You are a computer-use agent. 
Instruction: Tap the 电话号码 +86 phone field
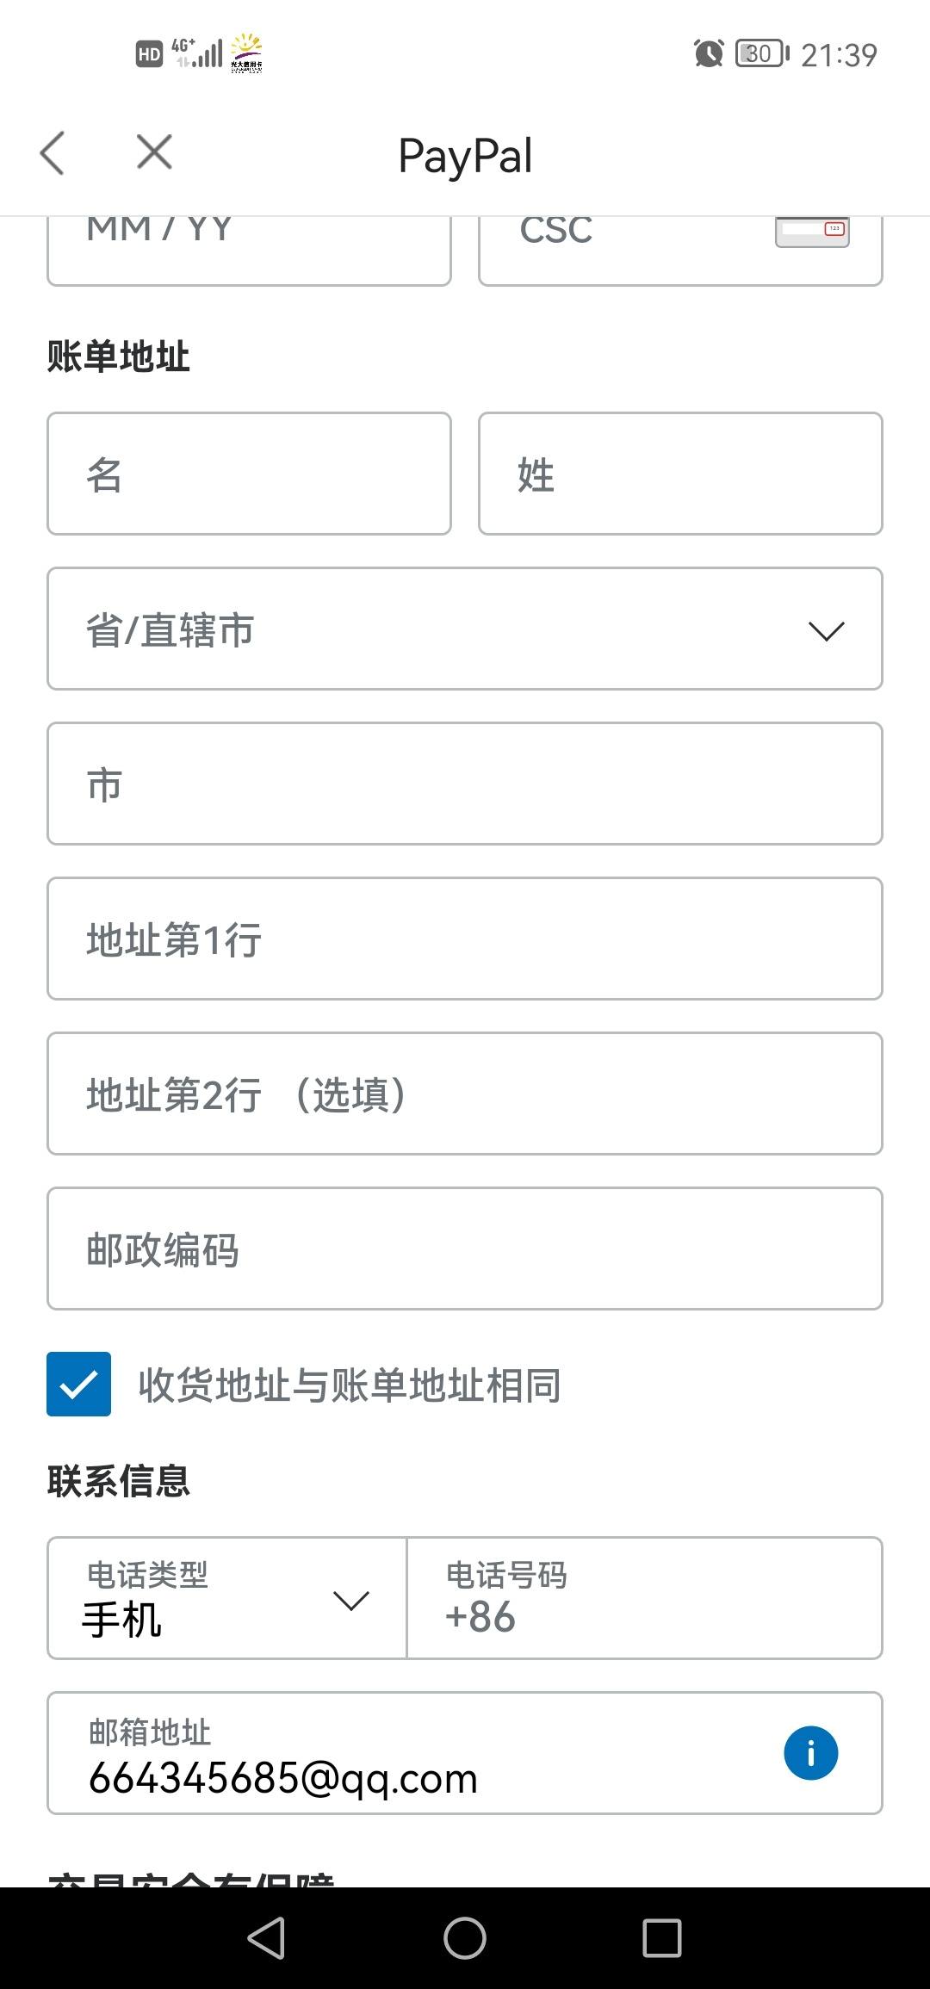(x=645, y=1598)
